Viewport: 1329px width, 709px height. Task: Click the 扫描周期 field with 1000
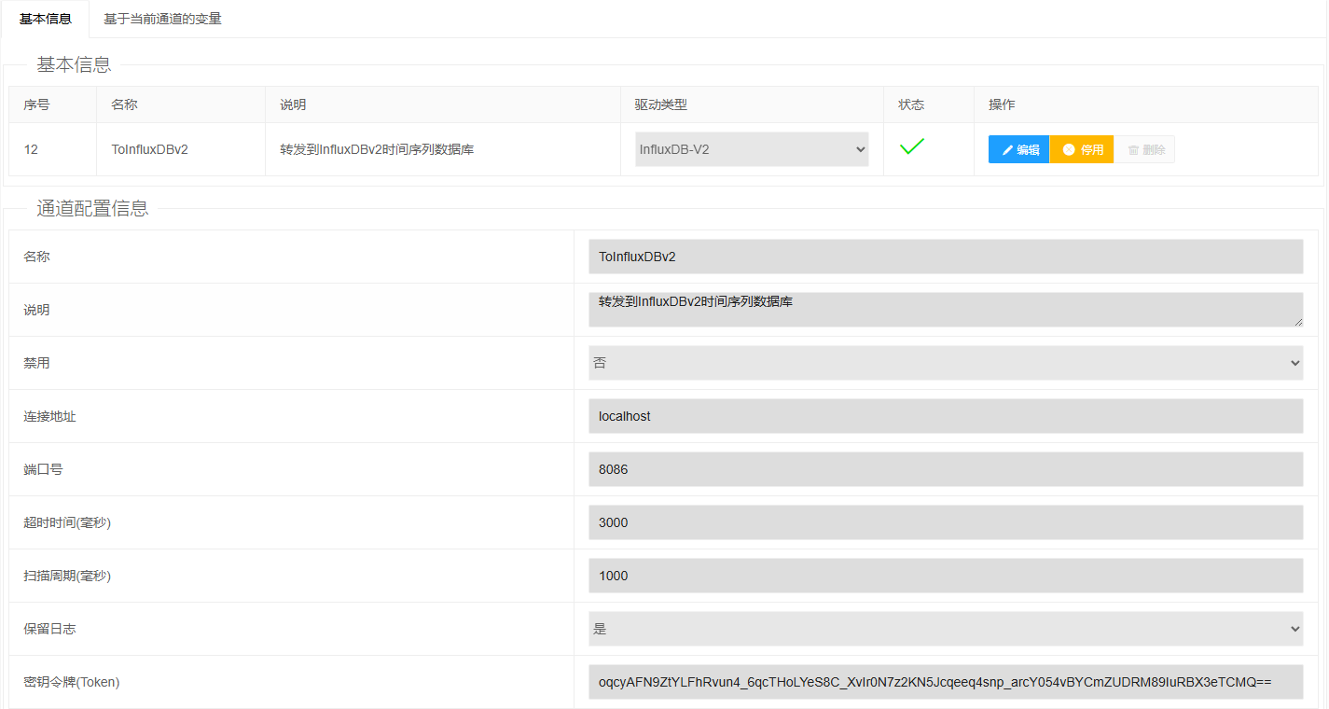(x=946, y=576)
